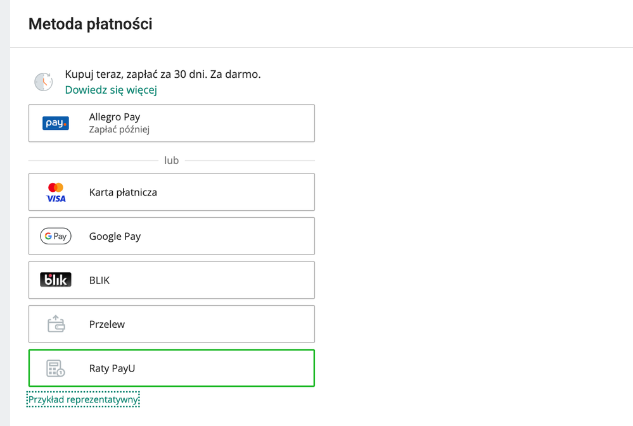Choose the Przelew payment option text
The height and width of the screenshot is (426, 633).
[107, 324]
